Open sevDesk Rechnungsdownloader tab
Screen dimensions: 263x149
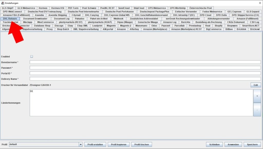(183, 19)
